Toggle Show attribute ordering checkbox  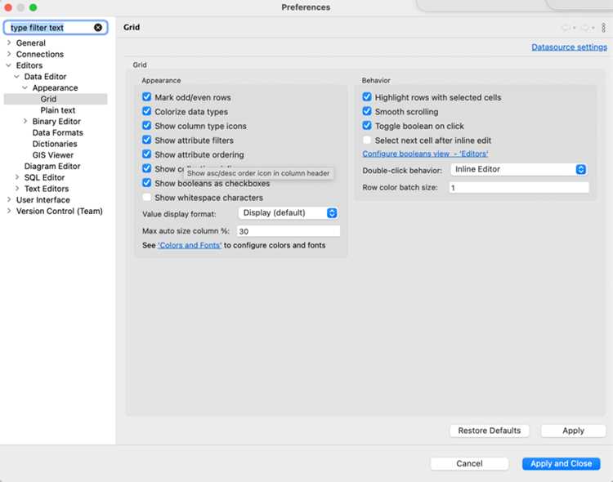coord(146,154)
